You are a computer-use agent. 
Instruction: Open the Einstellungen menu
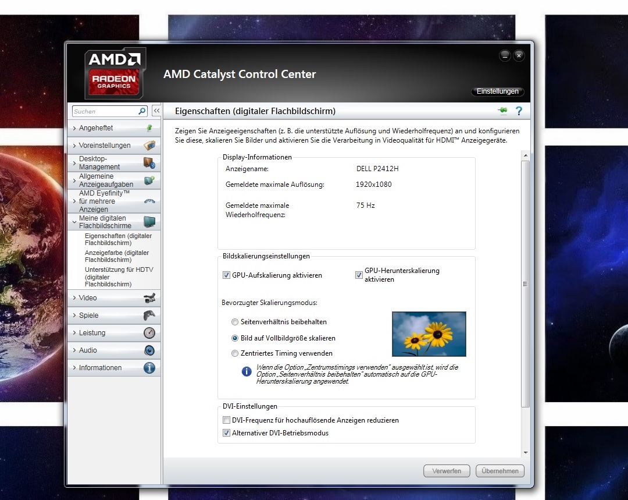497,91
